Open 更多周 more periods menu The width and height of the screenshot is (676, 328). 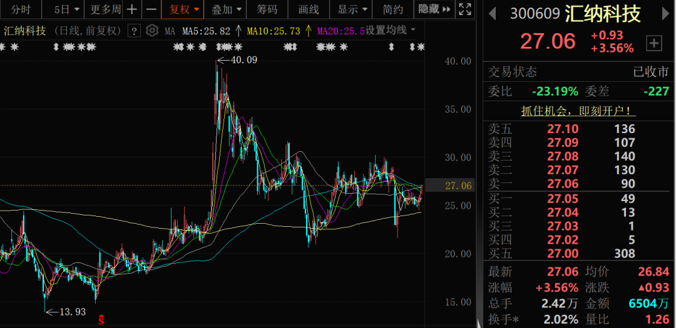[105, 9]
